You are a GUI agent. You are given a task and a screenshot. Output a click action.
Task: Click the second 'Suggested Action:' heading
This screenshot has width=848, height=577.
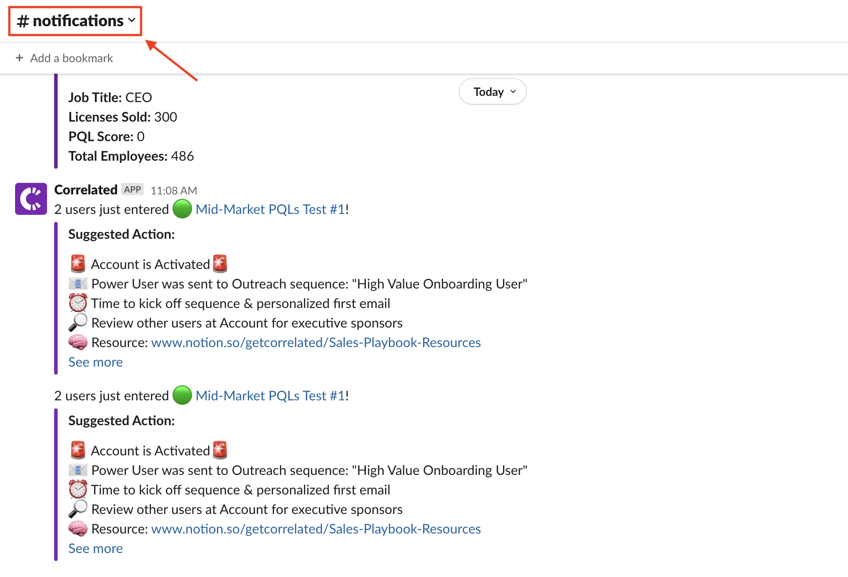pos(122,420)
